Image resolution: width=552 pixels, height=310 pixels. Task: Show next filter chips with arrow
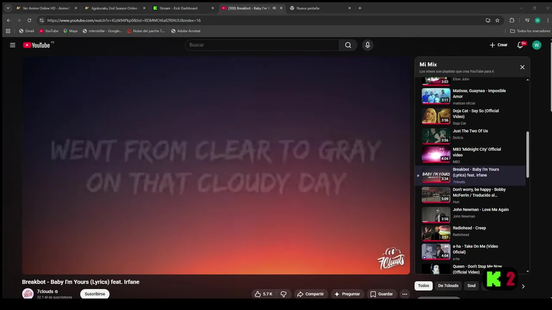click(523, 286)
